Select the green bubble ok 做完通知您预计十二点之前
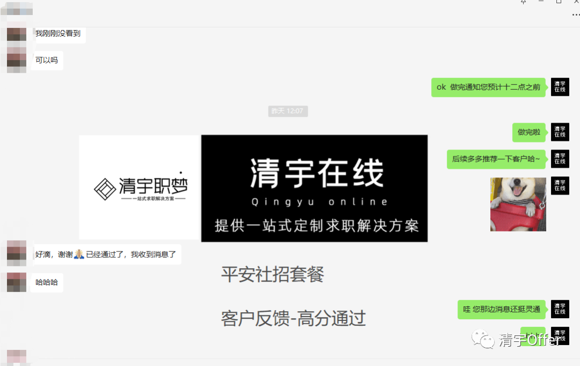The image size is (580, 366). click(x=488, y=88)
